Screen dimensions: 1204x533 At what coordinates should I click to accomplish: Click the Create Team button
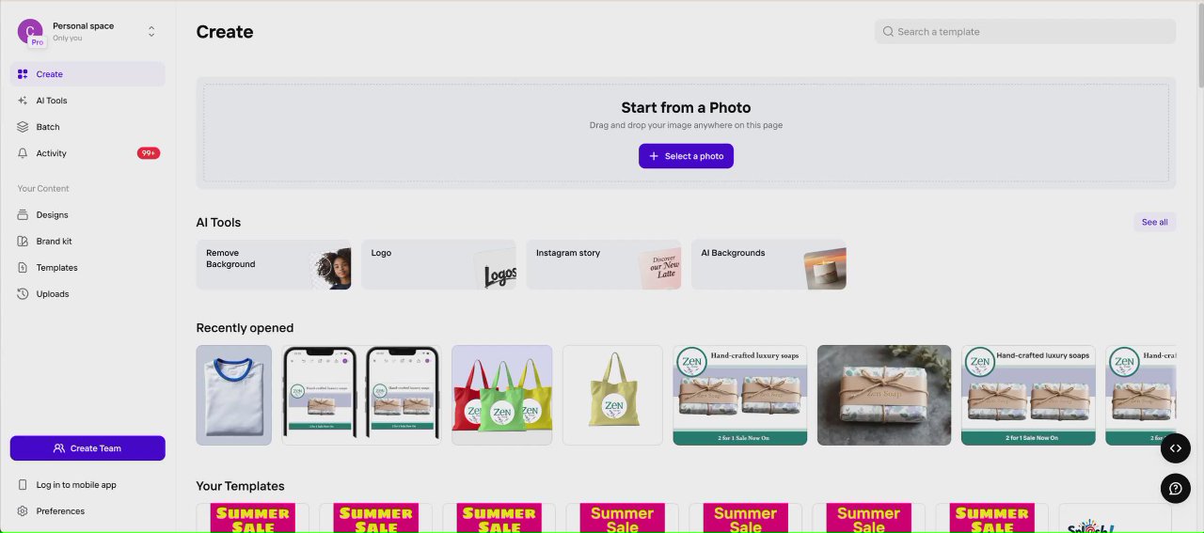coord(87,448)
